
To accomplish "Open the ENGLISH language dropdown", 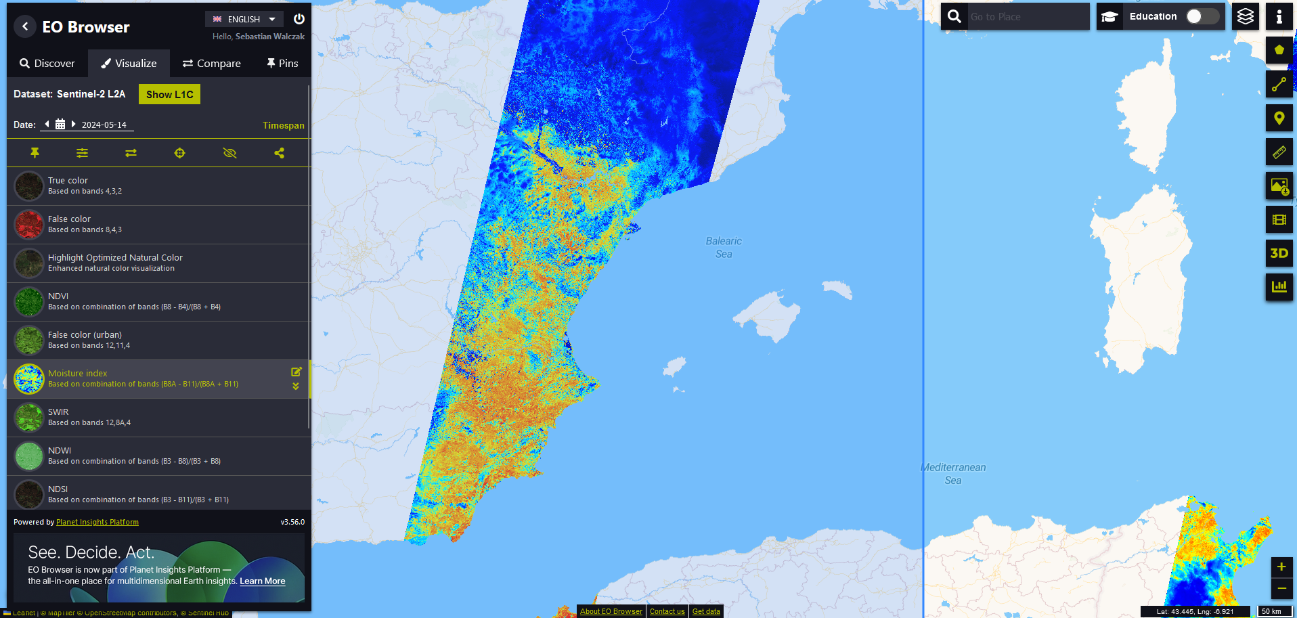I will point(244,19).
